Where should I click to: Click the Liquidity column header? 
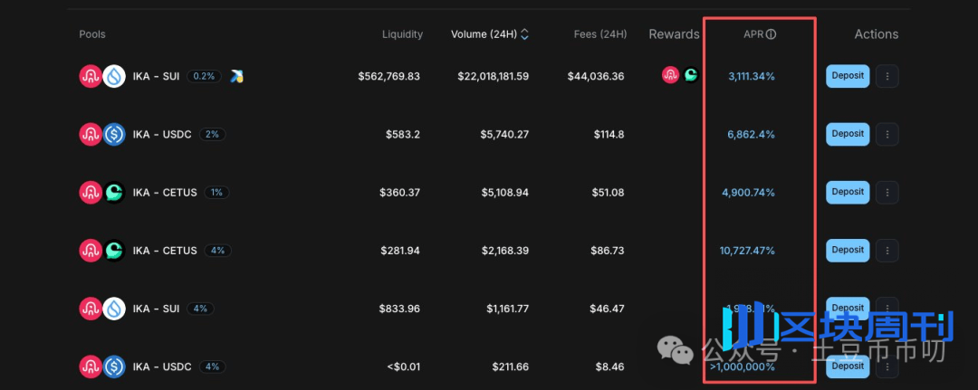pyautogui.click(x=402, y=34)
